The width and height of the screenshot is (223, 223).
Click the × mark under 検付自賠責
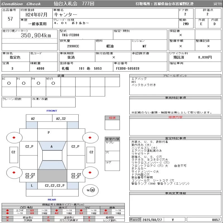[x=114, y=57]
